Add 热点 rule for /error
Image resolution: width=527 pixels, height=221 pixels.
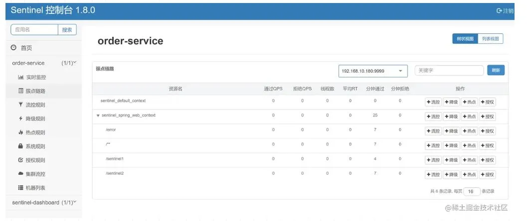469,131
